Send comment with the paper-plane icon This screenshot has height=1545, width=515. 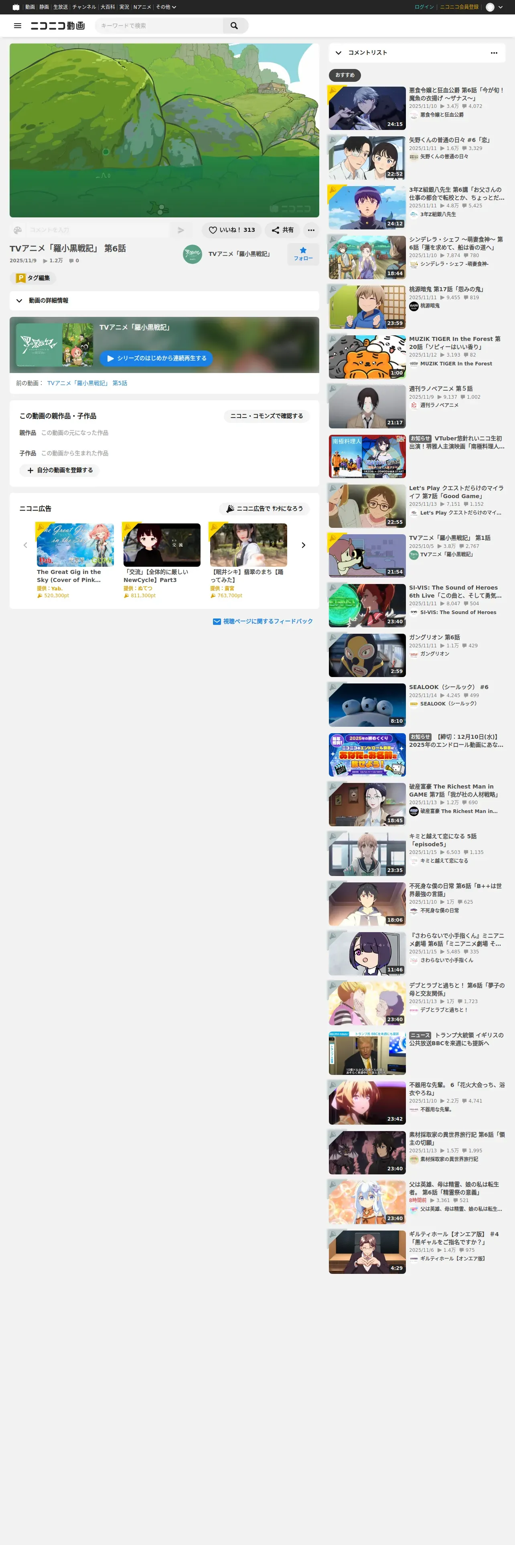pos(180,230)
